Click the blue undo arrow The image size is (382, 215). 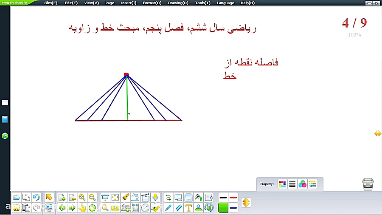click(37, 197)
